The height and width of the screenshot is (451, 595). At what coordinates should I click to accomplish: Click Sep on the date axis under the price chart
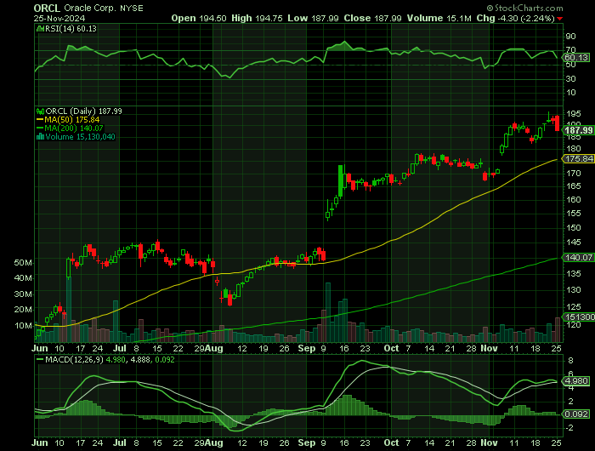coord(307,348)
